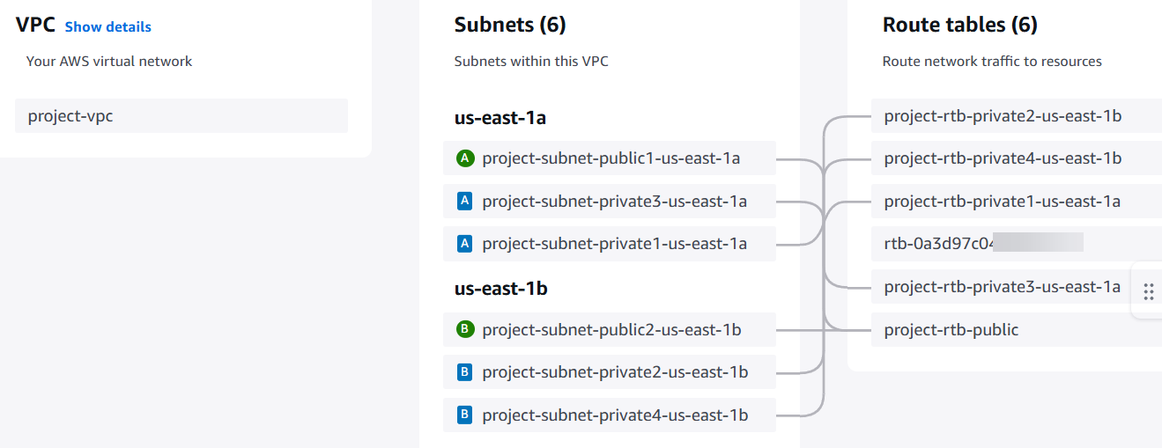The height and width of the screenshot is (448, 1162).
Task: Click the us-east-1b availability zone heading
Action: pos(501,288)
